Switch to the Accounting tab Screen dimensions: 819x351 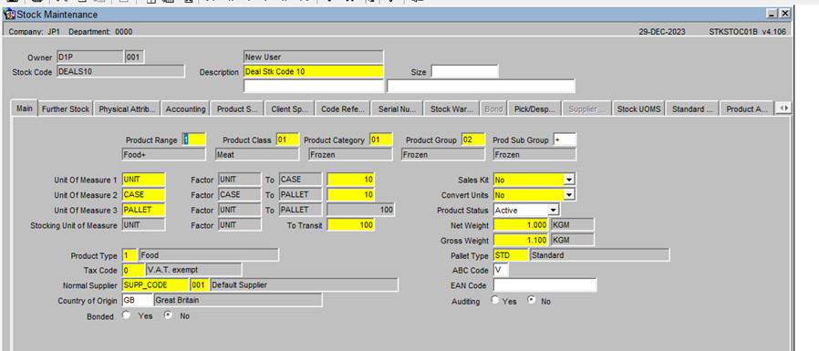185,109
